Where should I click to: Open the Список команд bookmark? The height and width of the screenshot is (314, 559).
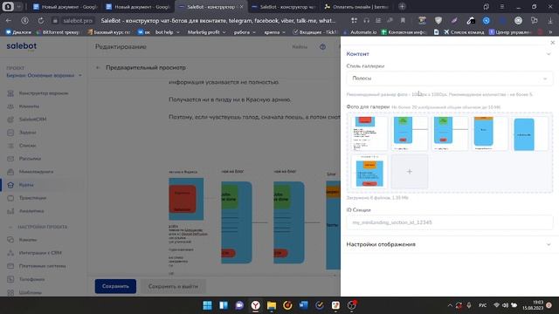(x=464, y=32)
